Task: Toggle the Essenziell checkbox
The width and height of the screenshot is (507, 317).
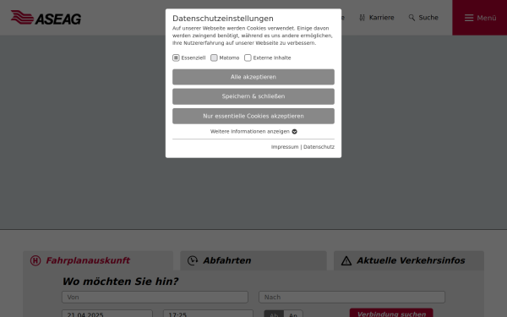Action: [x=176, y=57]
